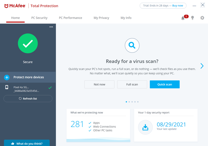Click the Not now button
208x146 pixels.
click(99, 84)
